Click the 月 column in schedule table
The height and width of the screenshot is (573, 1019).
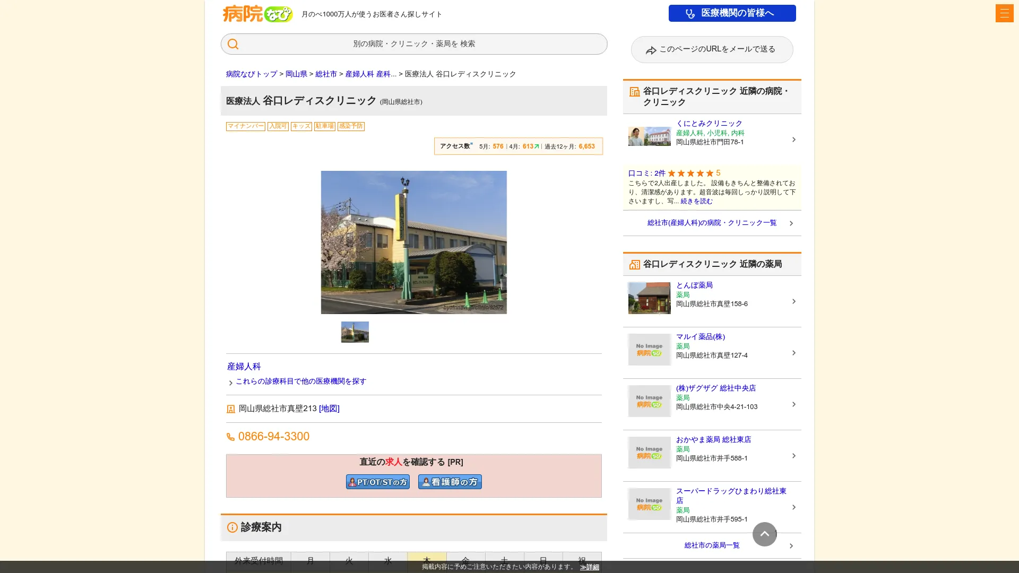(310, 561)
